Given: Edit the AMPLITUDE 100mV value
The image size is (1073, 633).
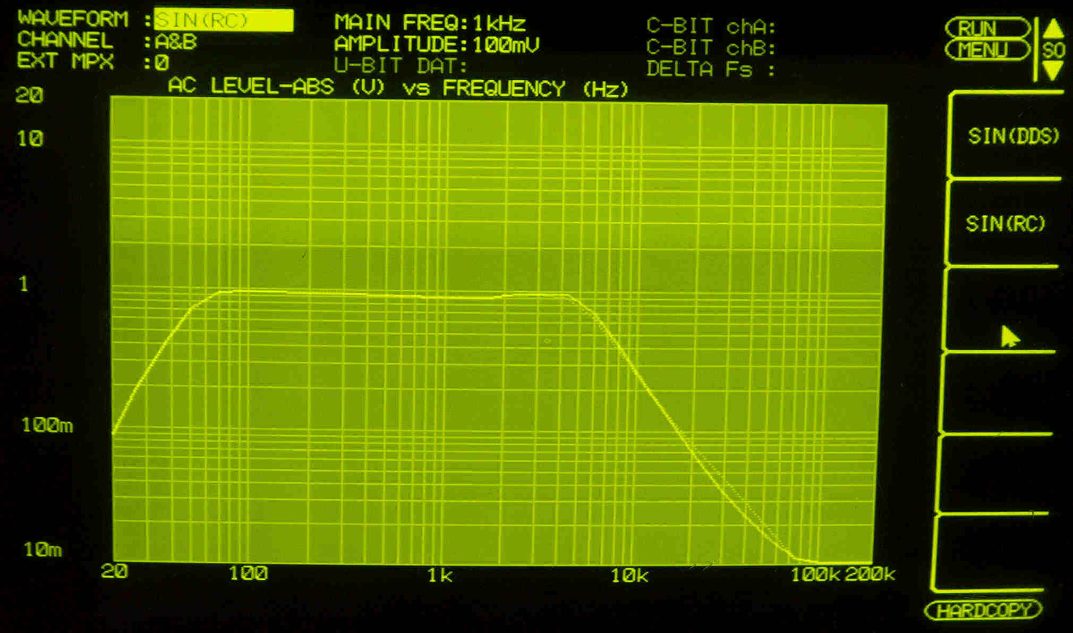Looking at the screenshot, I should [506, 45].
